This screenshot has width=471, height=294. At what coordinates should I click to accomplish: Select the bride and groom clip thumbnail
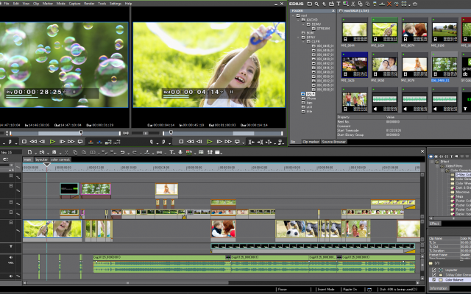tap(384, 65)
